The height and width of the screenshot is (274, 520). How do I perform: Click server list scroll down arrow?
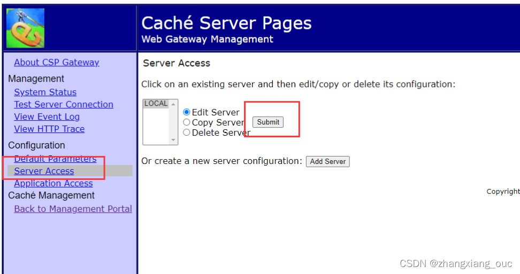click(x=173, y=140)
